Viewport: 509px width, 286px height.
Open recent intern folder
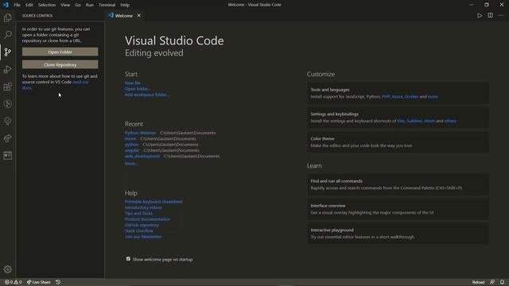130,139
